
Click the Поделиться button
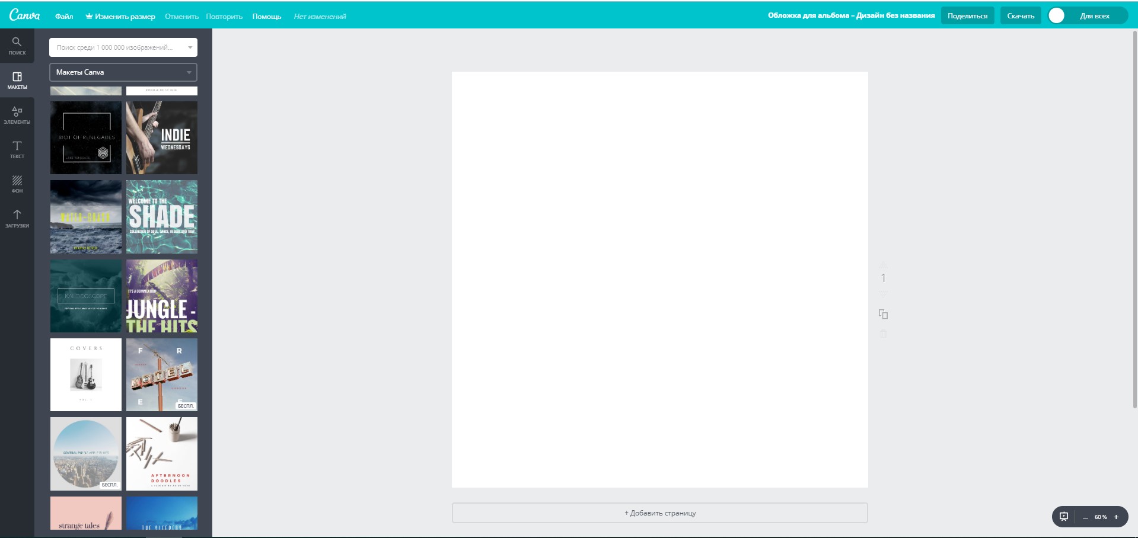point(967,16)
